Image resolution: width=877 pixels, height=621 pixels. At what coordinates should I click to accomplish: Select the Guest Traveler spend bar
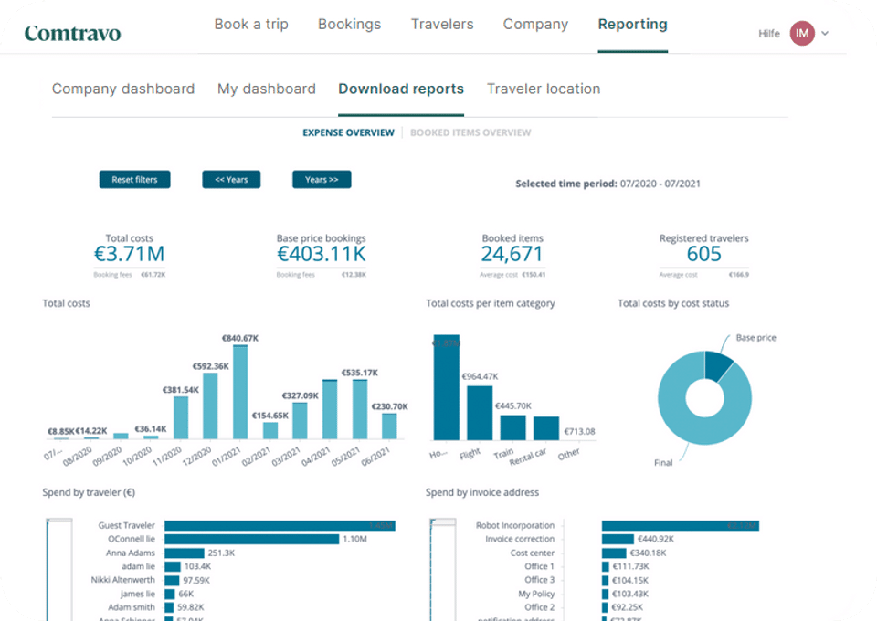280,525
